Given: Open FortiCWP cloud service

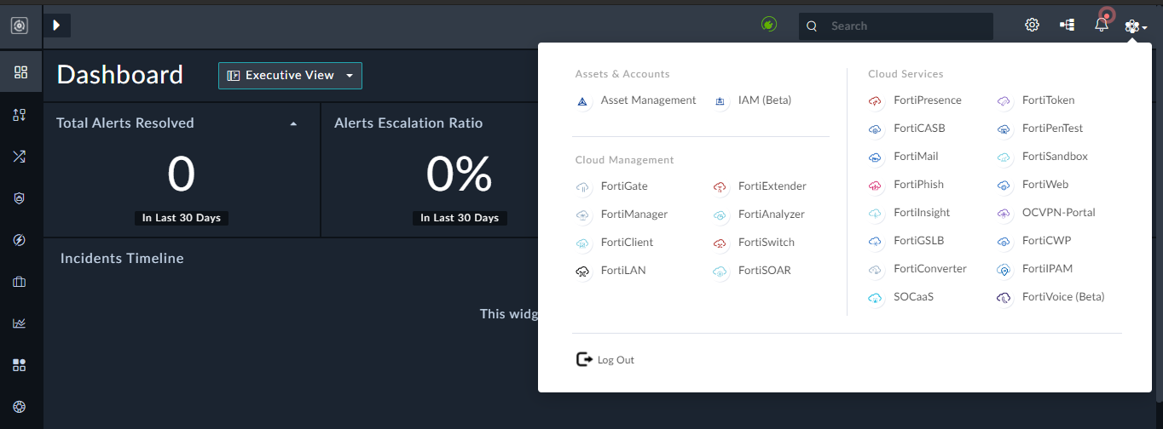Looking at the screenshot, I should 1046,241.
